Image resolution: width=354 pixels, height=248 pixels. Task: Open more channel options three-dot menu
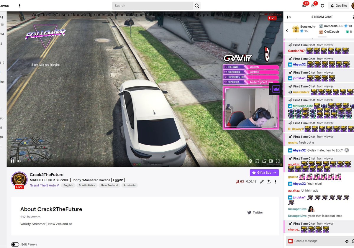pos(275,182)
